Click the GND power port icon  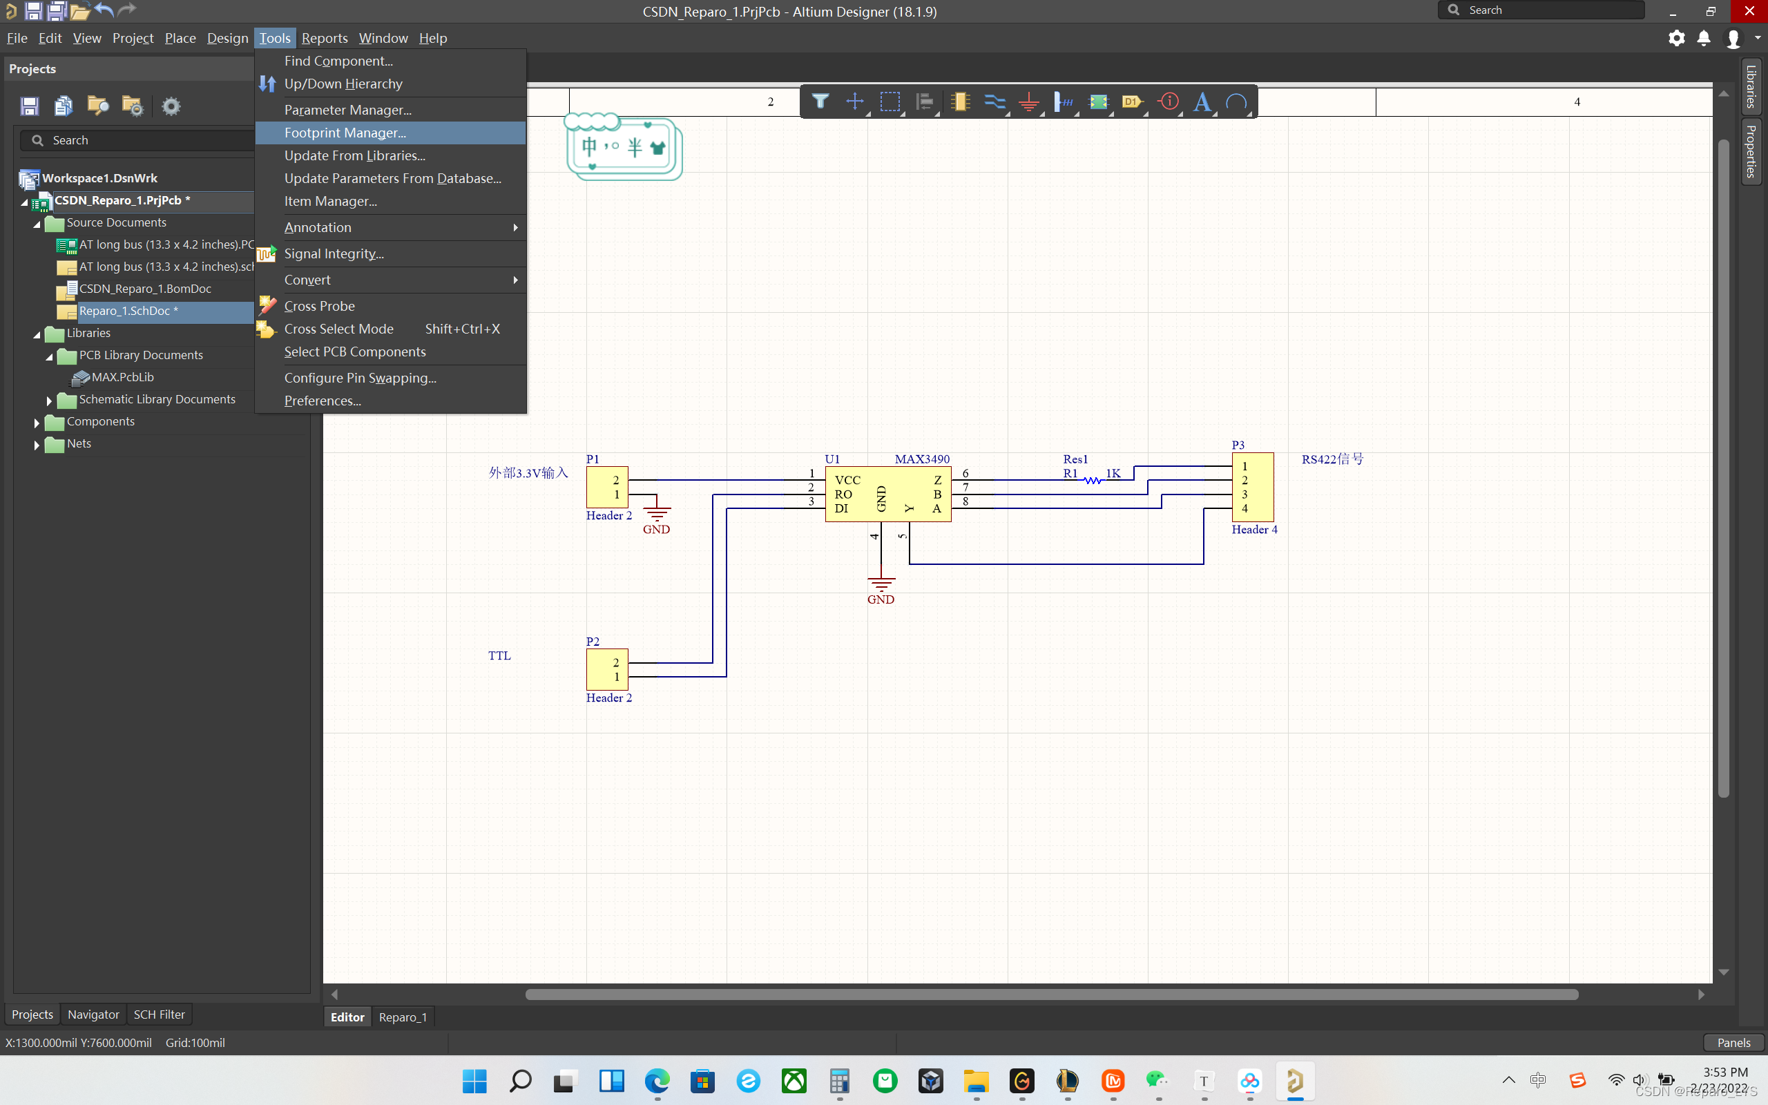click(1028, 102)
